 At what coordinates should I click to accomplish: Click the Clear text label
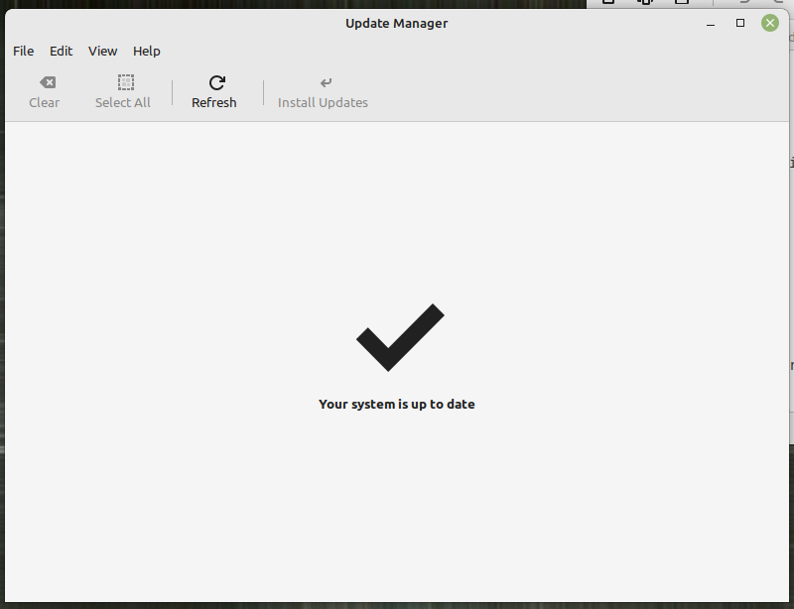pos(44,103)
